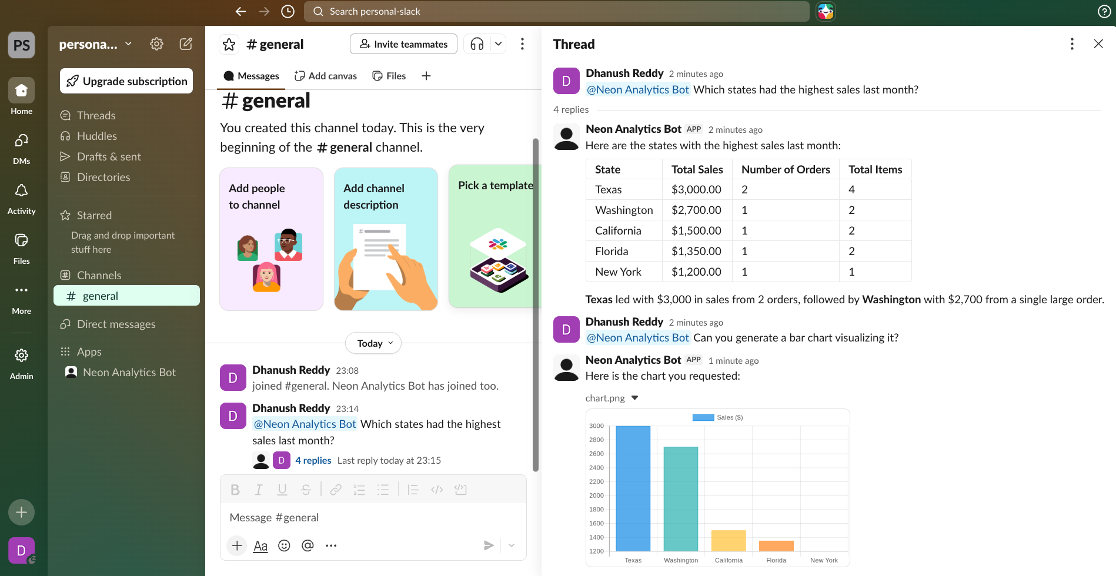The width and height of the screenshot is (1116, 576).
Task: Select the general channel in sidebar
Action: click(x=126, y=296)
